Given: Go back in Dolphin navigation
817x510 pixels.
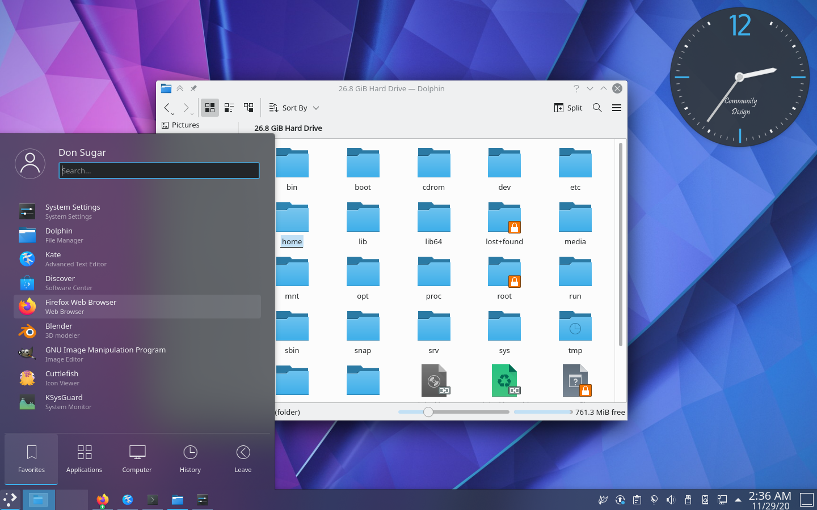Looking at the screenshot, I should pos(167,108).
